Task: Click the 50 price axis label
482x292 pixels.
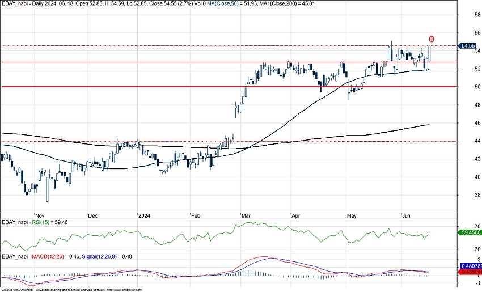Action: coord(477,87)
